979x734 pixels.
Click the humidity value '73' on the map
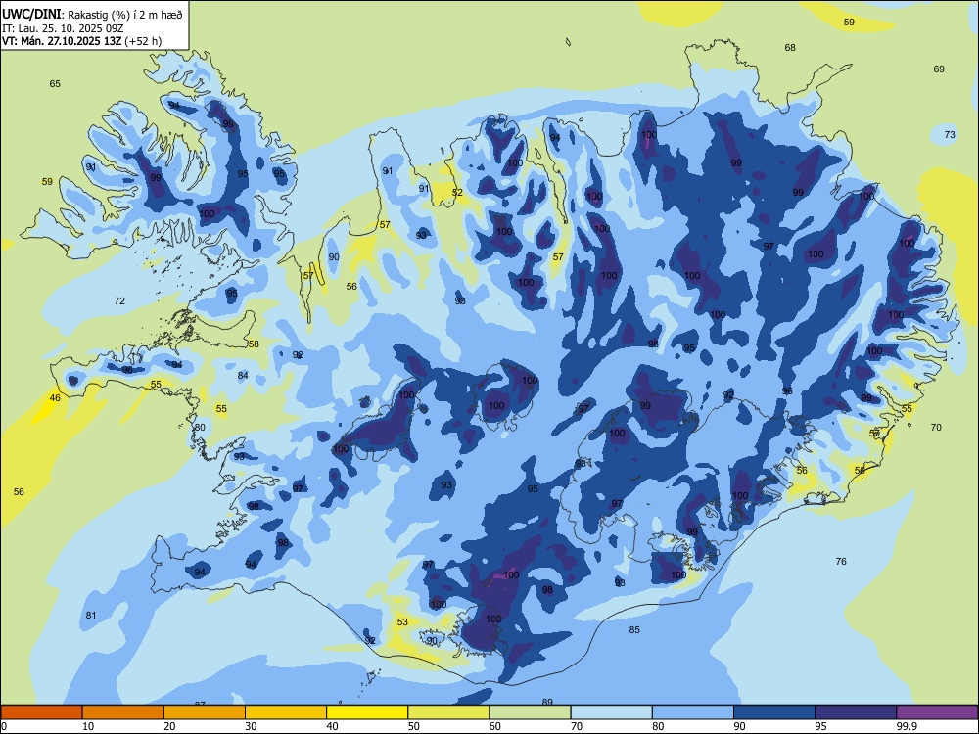[950, 134]
